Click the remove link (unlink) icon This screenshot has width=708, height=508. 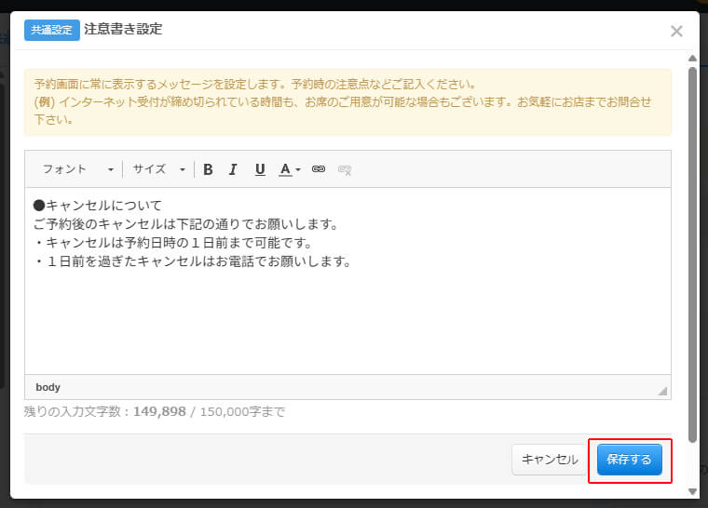[345, 169]
